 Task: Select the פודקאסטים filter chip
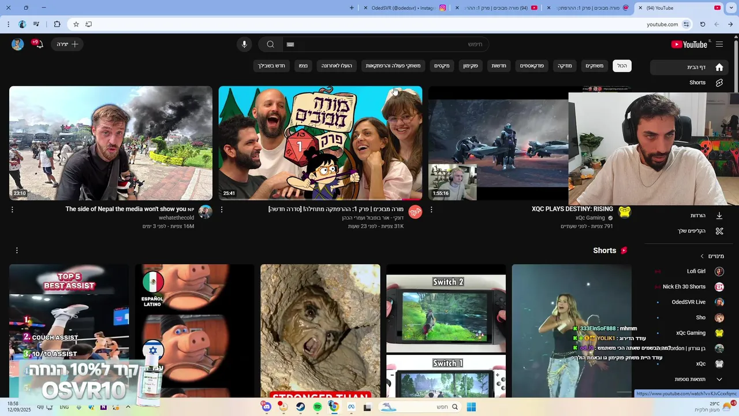[532, 66]
